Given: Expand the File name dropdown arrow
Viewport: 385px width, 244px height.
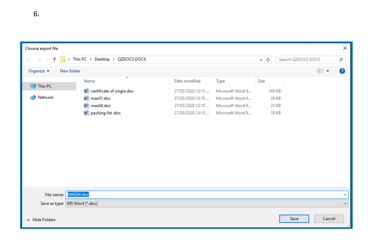Looking at the screenshot, I should [x=345, y=195].
